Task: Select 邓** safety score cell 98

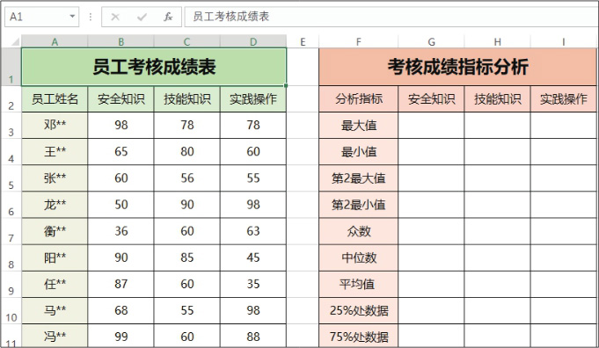Action: 121,125
